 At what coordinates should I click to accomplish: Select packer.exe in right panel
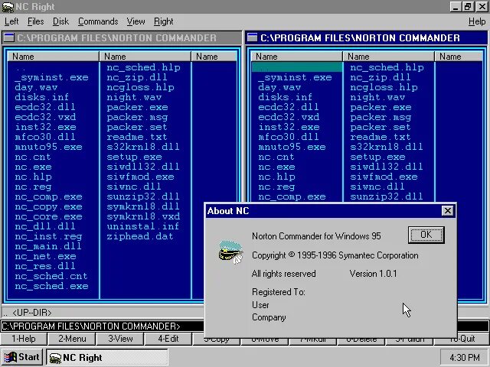(381, 107)
